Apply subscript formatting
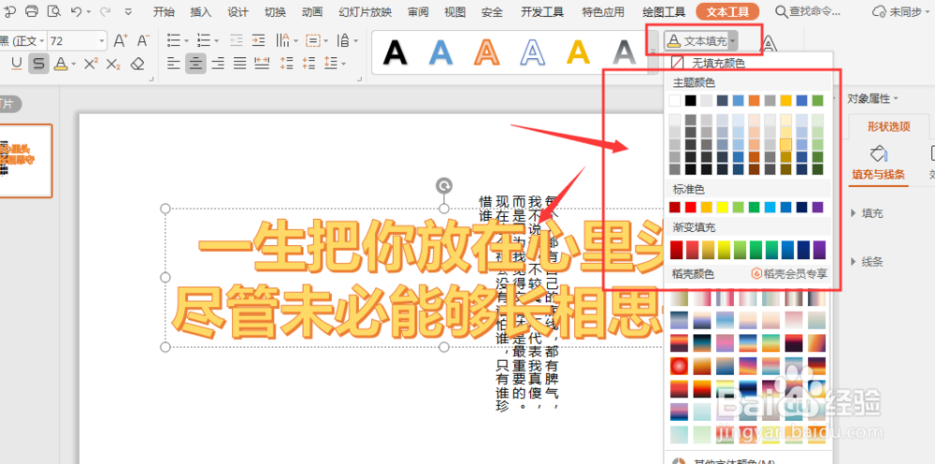This screenshot has height=464, width=935. 113,64
